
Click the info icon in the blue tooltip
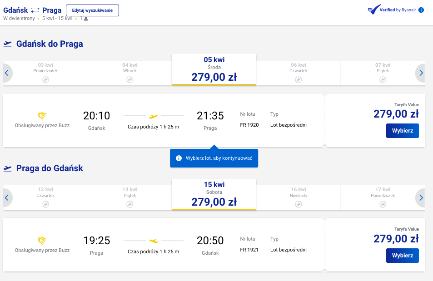pyautogui.click(x=179, y=158)
